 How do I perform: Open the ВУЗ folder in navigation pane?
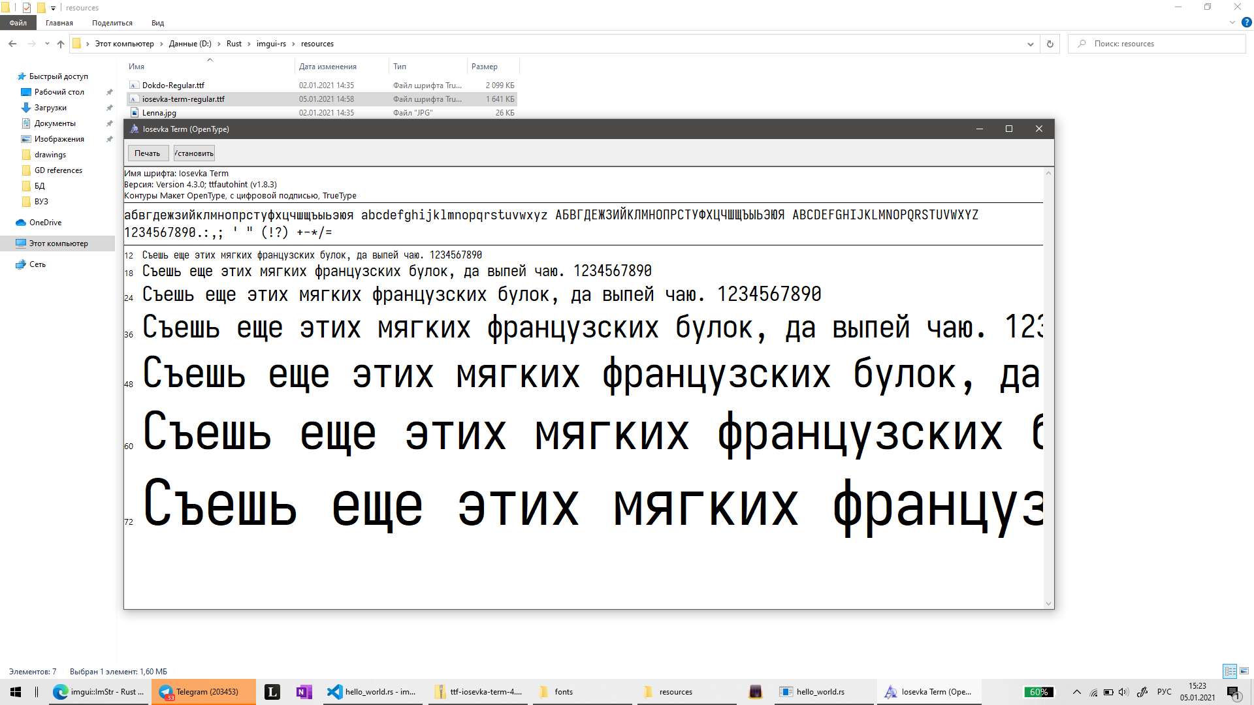[x=41, y=202]
